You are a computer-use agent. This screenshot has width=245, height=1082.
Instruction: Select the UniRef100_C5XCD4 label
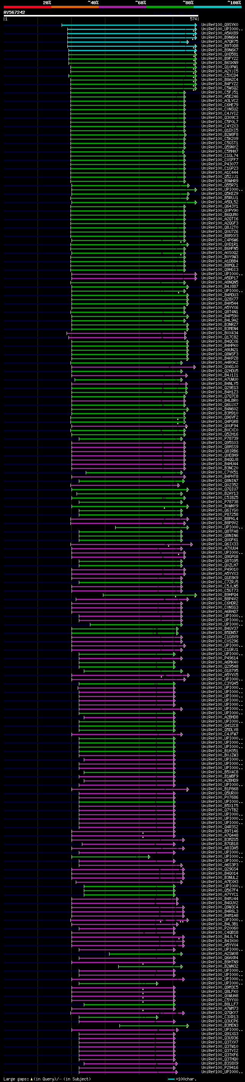click(220, 75)
